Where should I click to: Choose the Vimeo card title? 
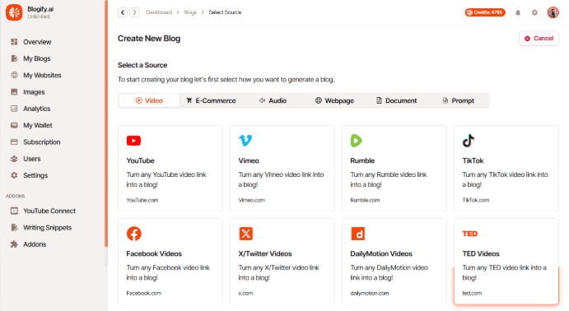click(249, 160)
